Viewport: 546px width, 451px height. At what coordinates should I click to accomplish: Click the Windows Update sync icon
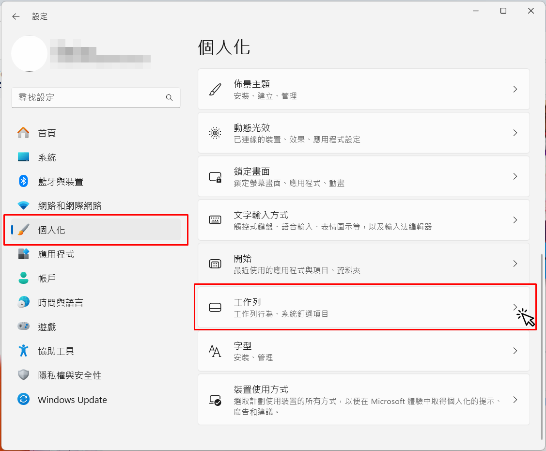coord(23,400)
